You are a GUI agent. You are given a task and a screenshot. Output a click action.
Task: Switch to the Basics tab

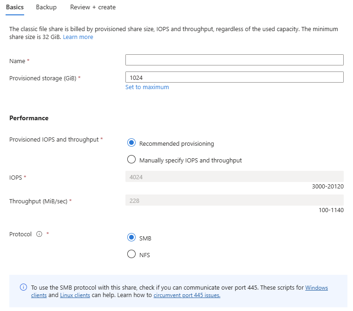(x=15, y=7)
